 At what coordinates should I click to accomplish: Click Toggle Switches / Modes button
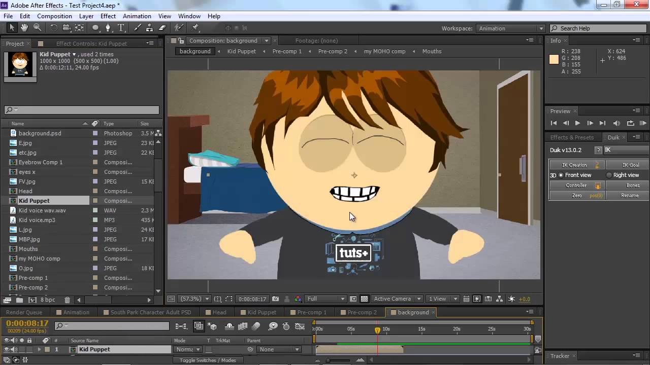point(207,360)
